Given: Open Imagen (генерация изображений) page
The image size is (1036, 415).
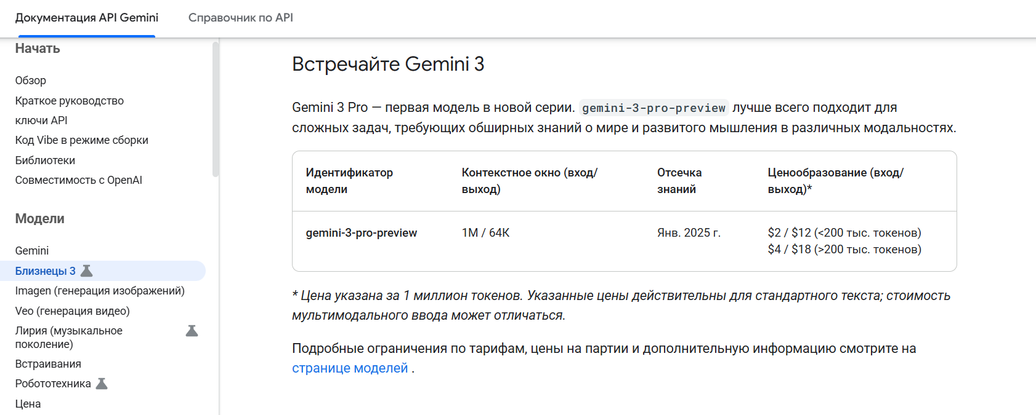Looking at the screenshot, I should point(100,291).
